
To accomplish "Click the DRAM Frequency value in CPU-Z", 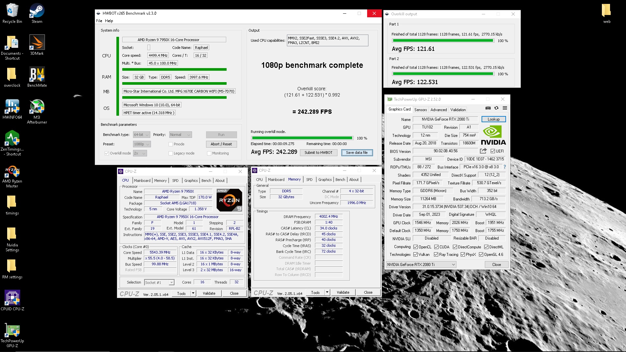I will click(328, 216).
